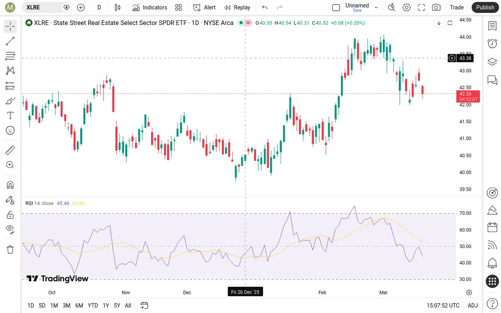Select the 1Y time range
Screen dimensions: 501x313
(x=106, y=305)
